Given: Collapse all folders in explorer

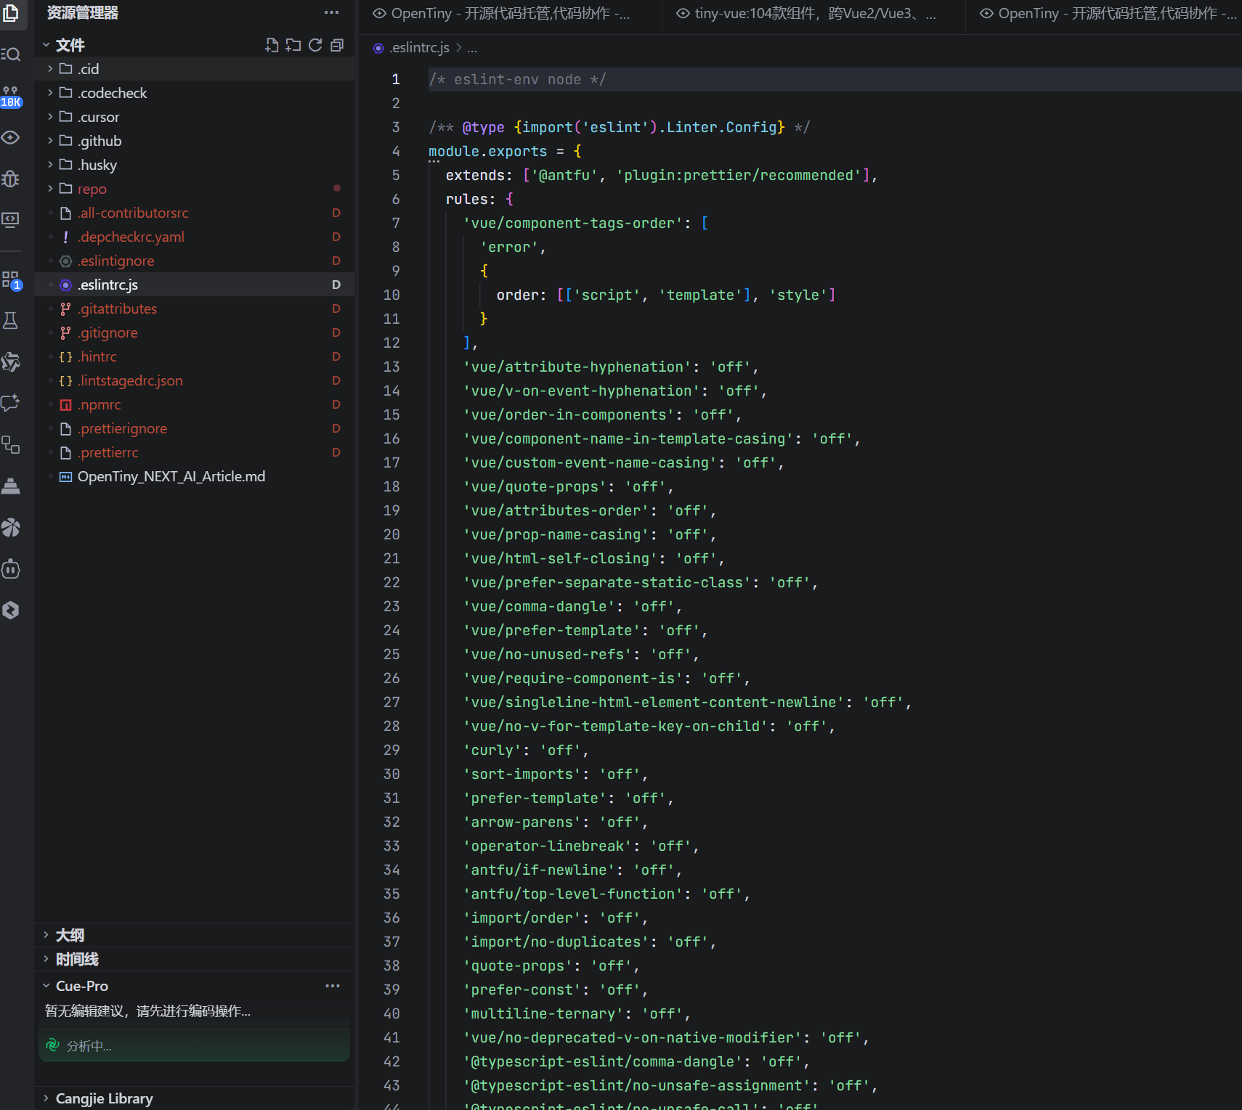Looking at the screenshot, I should [337, 45].
